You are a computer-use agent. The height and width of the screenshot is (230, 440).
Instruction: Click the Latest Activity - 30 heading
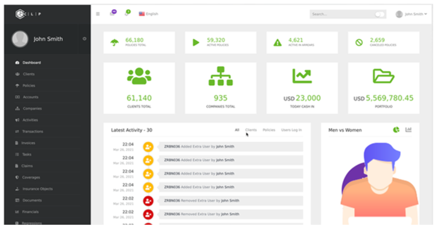click(x=132, y=130)
